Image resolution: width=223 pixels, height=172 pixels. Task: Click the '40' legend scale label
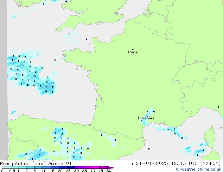tap(93, 171)
